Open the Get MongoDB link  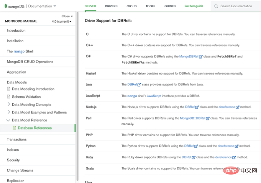[194, 6]
